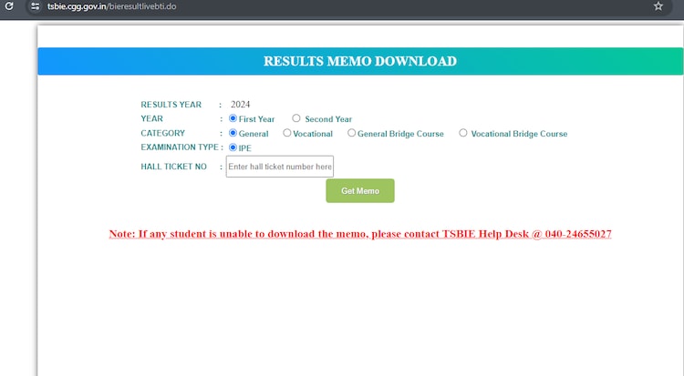Pick the Vocational category option

[x=287, y=133]
